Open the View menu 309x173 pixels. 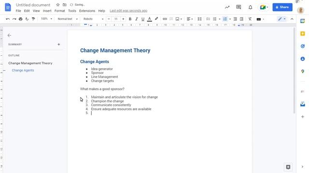[36, 11]
